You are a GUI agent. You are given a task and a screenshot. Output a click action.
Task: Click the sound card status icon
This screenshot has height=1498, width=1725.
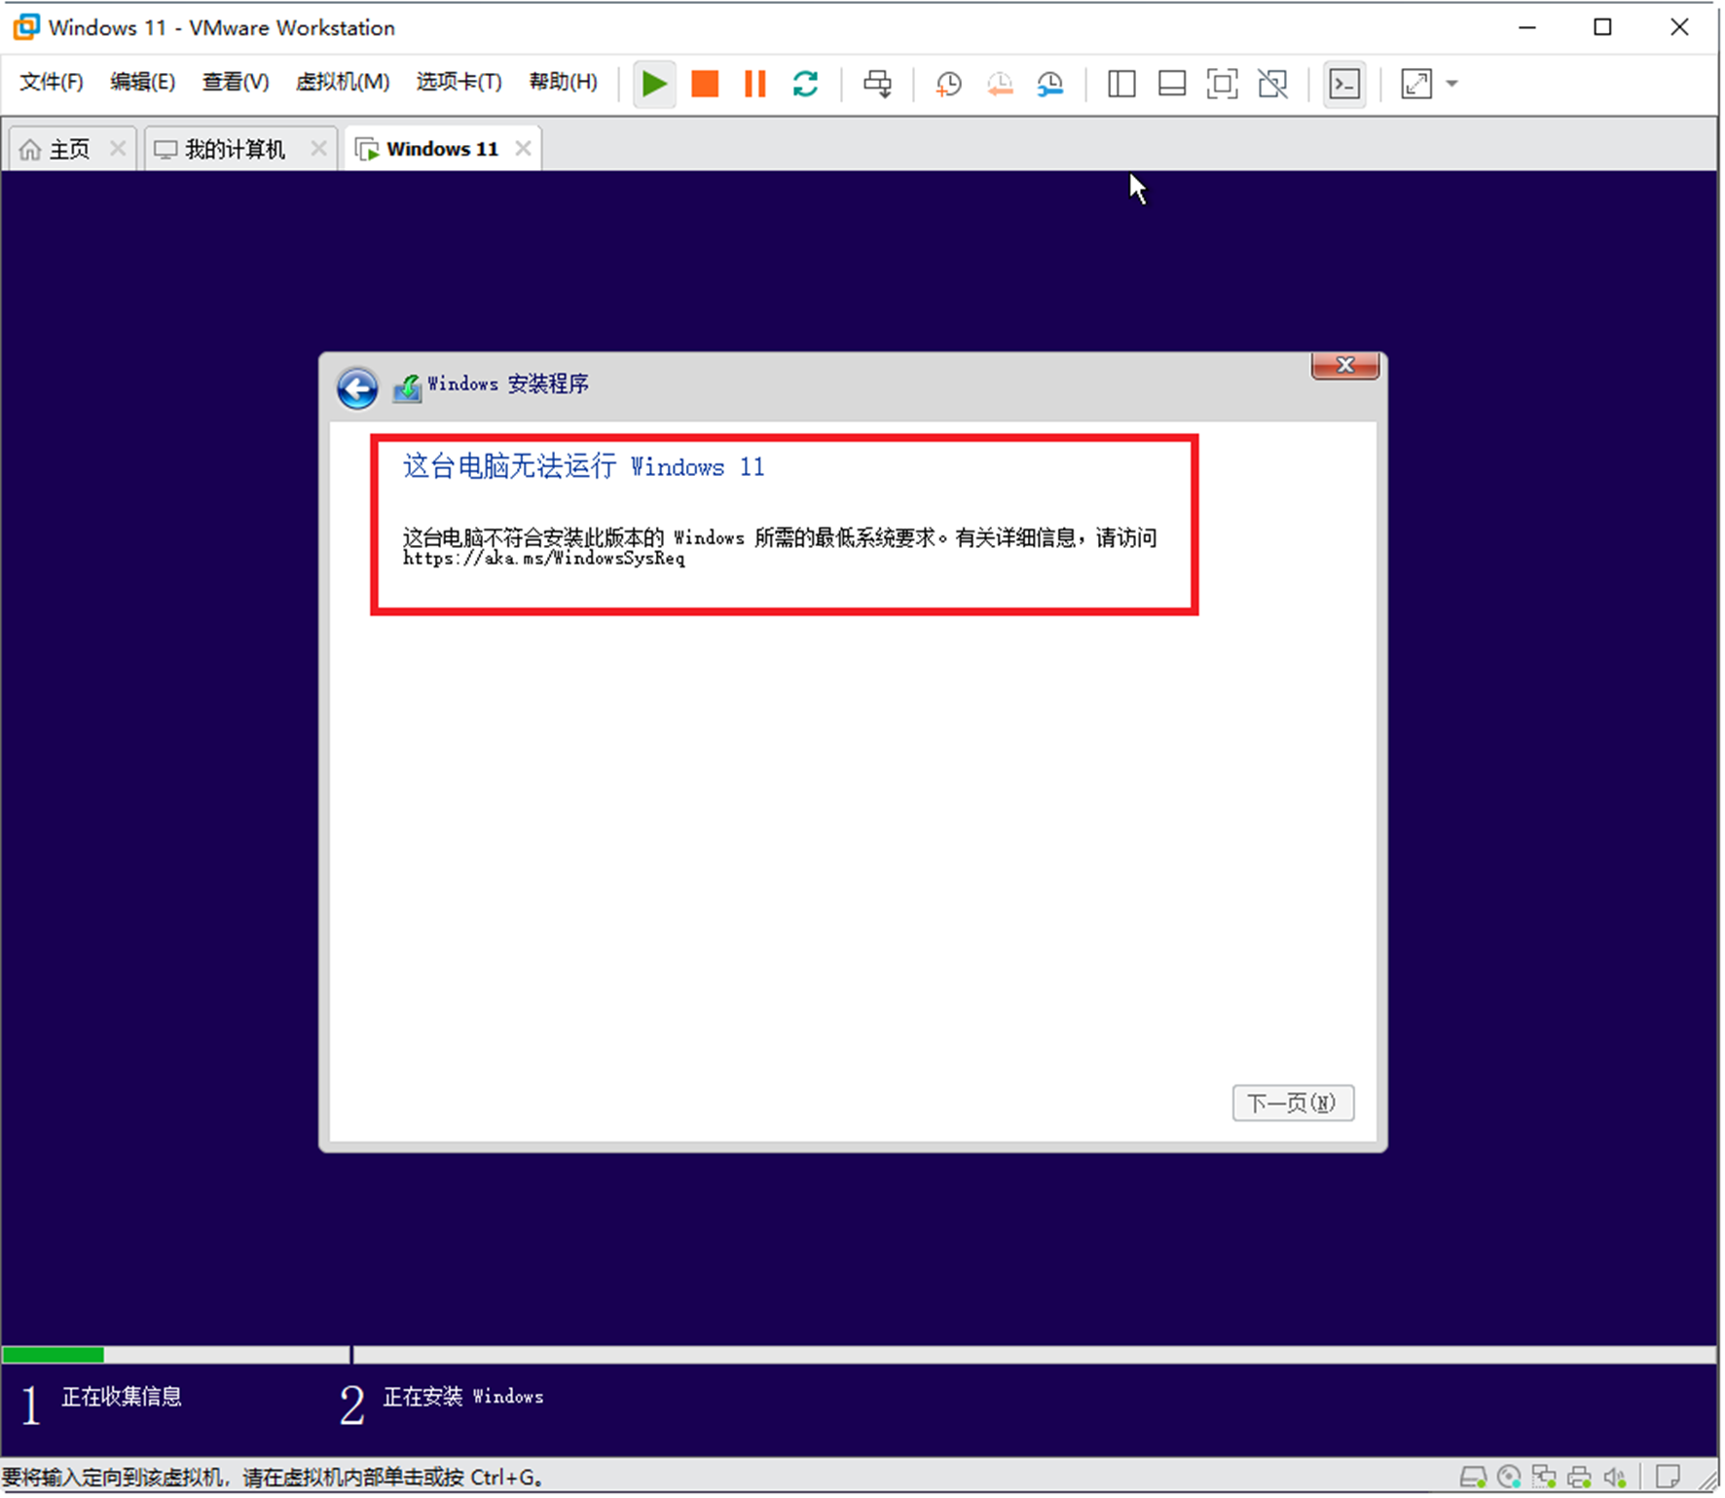tap(1615, 1480)
